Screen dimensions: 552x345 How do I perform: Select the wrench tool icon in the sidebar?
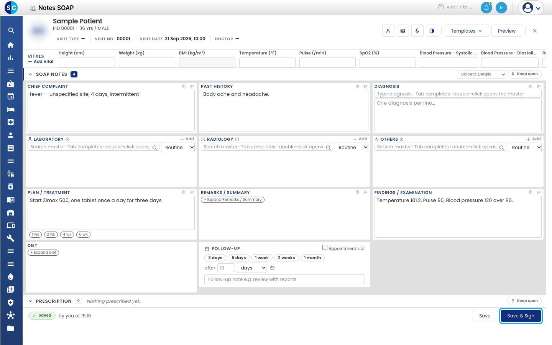click(x=11, y=238)
